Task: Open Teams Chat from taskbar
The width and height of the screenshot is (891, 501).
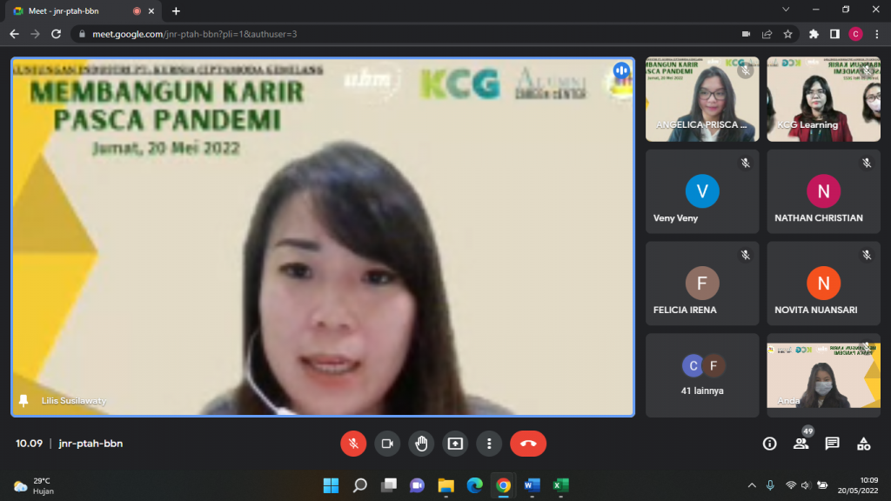Action: pos(417,485)
